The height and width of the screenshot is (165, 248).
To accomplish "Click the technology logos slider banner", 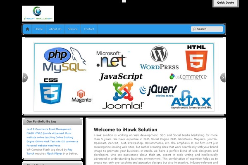I will (124, 77).
